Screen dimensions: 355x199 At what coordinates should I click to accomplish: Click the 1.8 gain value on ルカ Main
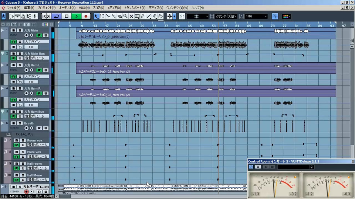coord(31,47)
